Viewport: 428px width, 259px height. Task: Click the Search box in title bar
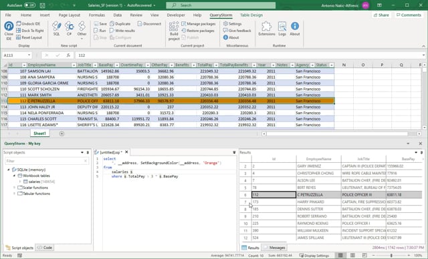tap(221, 5)
